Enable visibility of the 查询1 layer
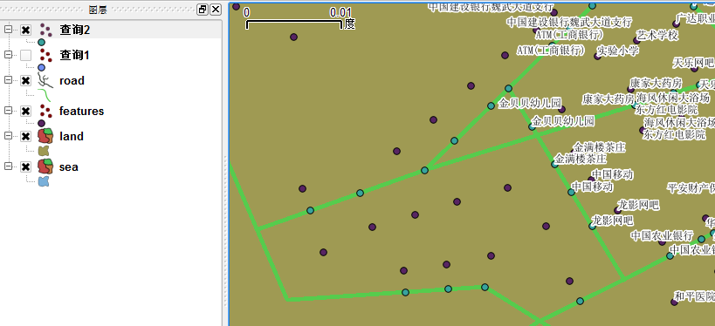The width and height of the screenshot is (715, 326). coord(26,55)
